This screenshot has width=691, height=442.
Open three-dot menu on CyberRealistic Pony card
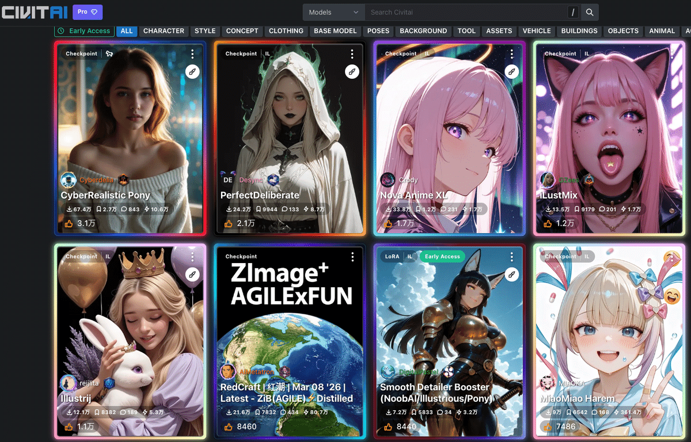point(192,54)
